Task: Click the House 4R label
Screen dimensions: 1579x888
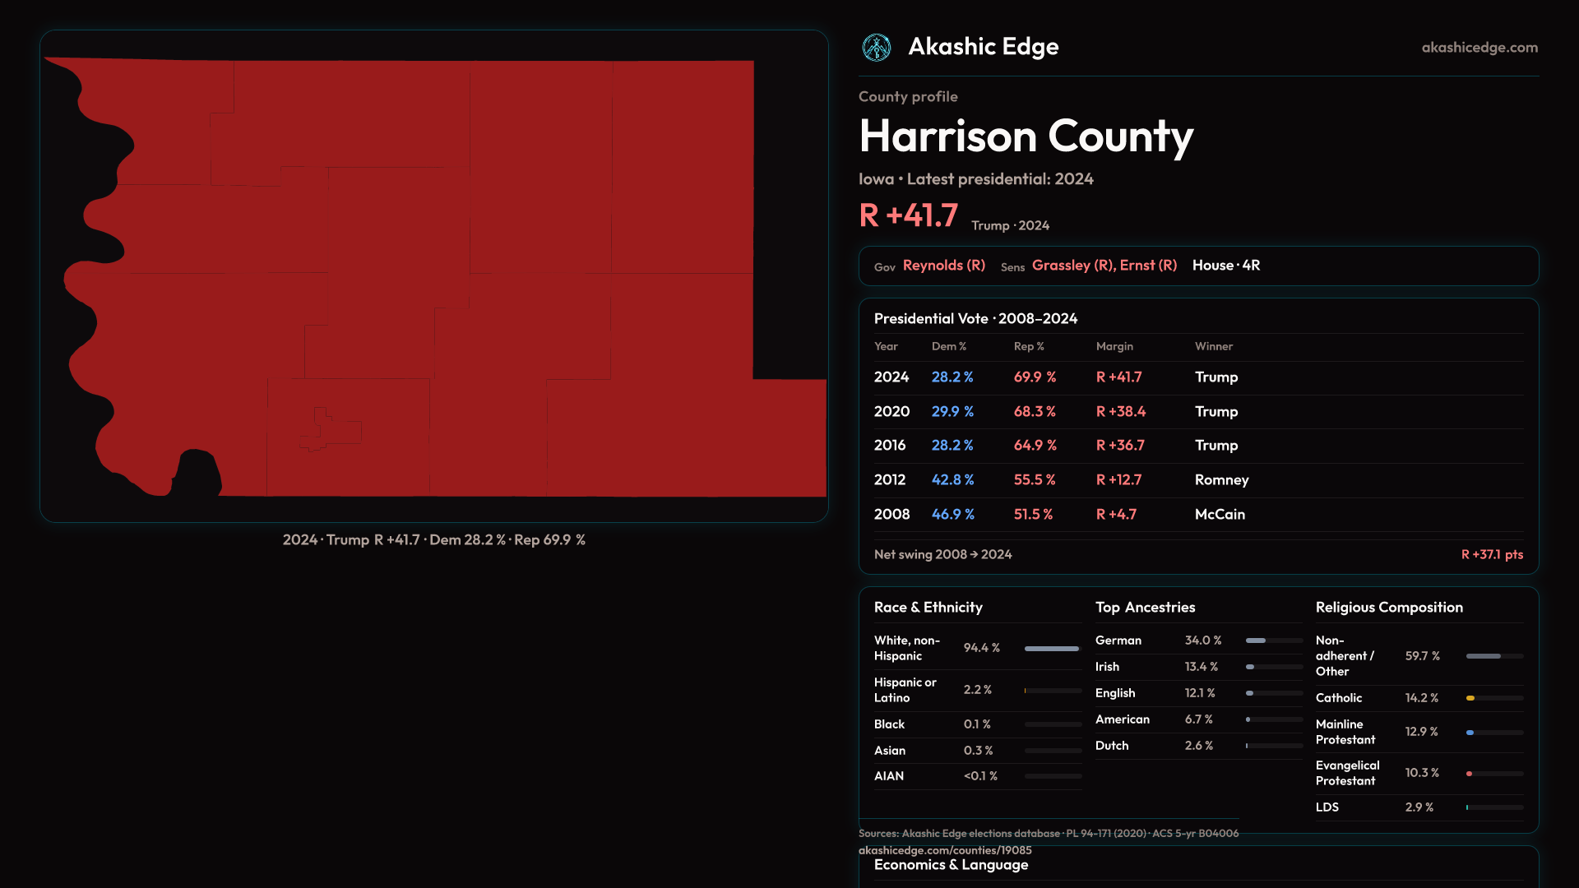Action: point(1225,266)
